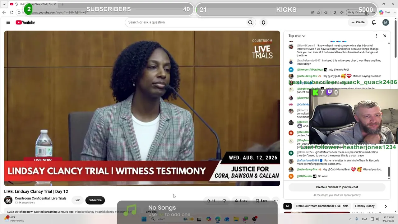Expand the Top chat dropdown
The width and height of the screenshot is (398, 224).
(297, 36)
